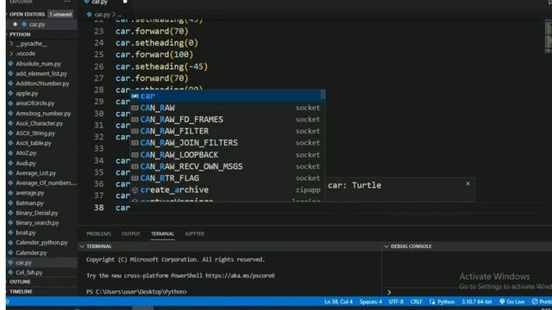Open the pscore6 PowerShell link
This screenshot has height=310, width=552.
point(240,276)
